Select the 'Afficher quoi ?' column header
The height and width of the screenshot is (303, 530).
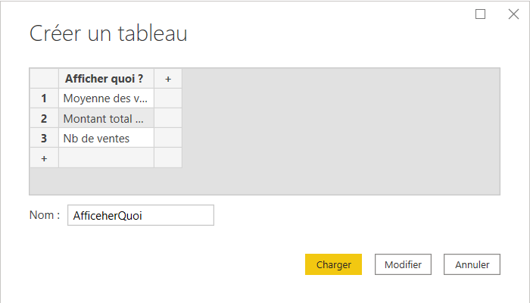(x=106, y=79)
